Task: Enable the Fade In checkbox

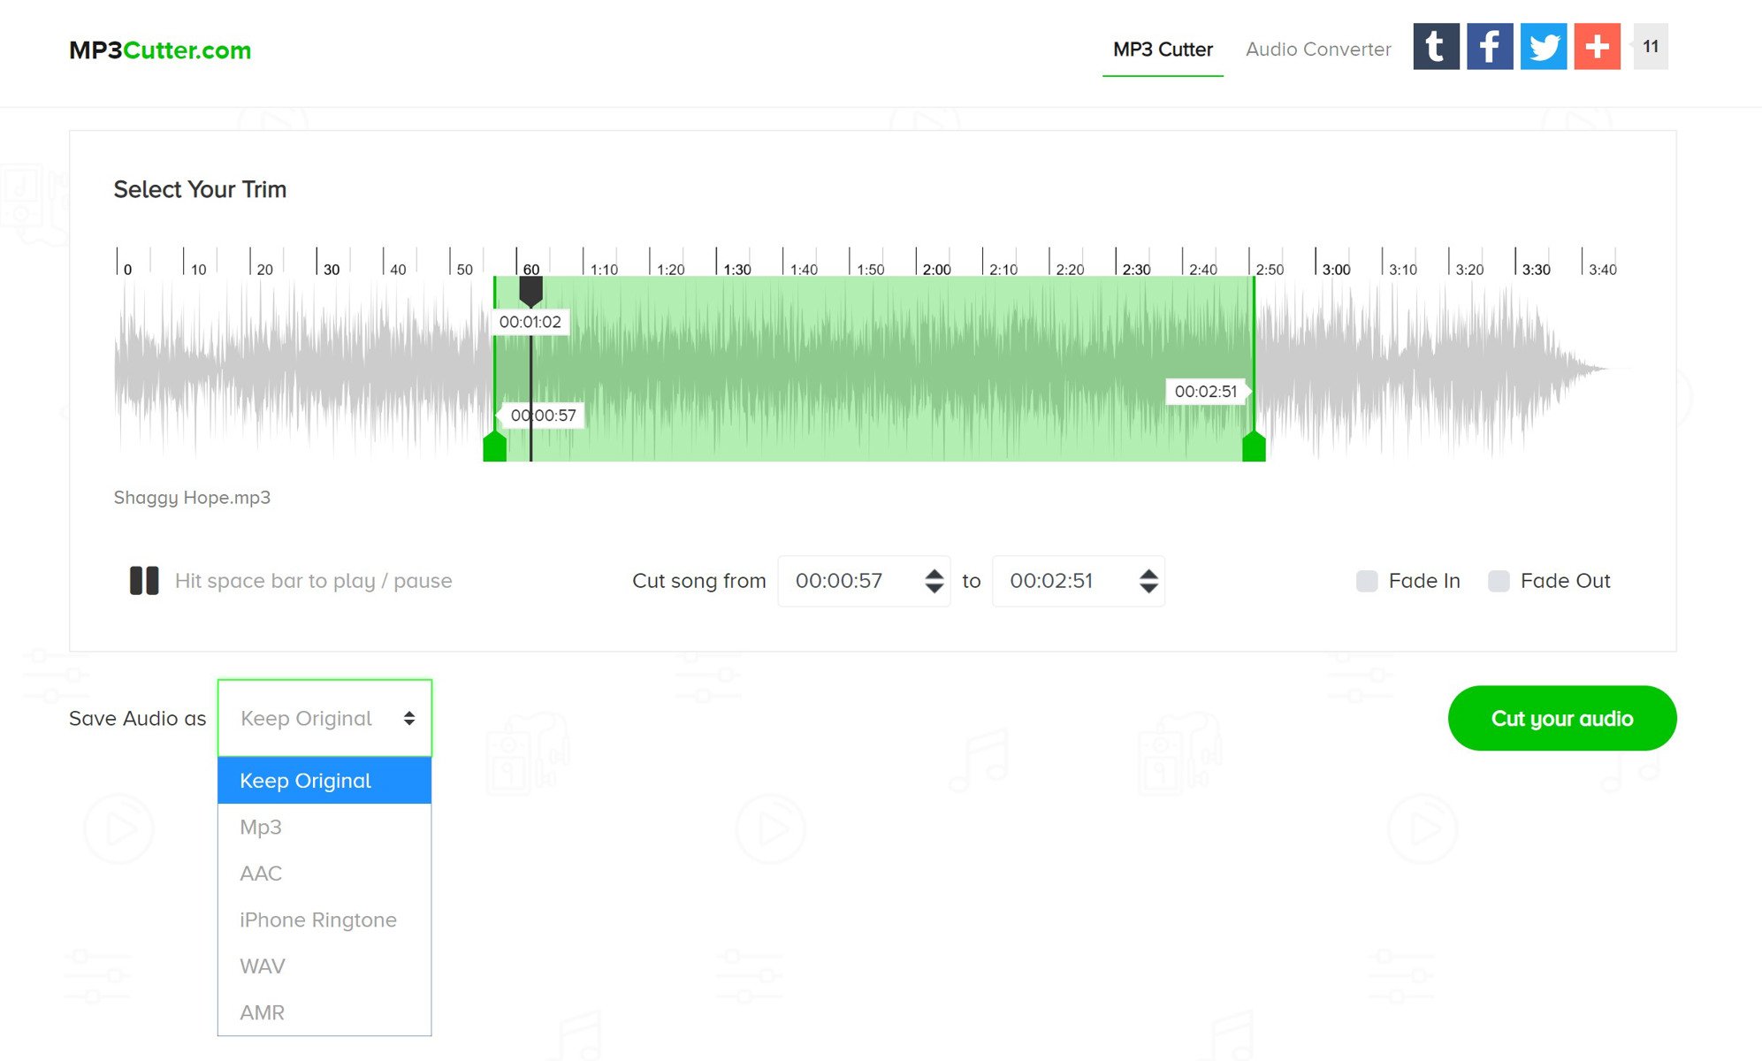Action: 1367,581
